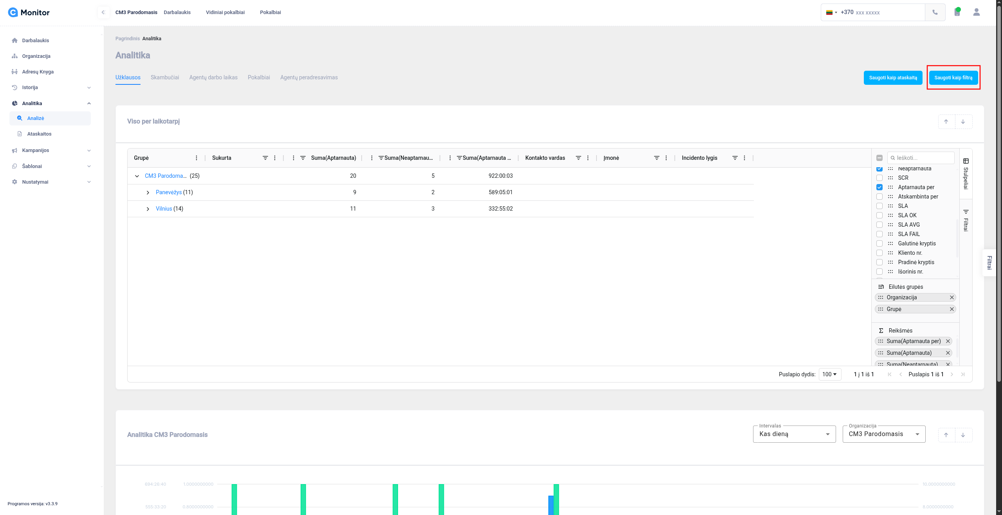Collapse the sidebar with the back arrow

103,13
